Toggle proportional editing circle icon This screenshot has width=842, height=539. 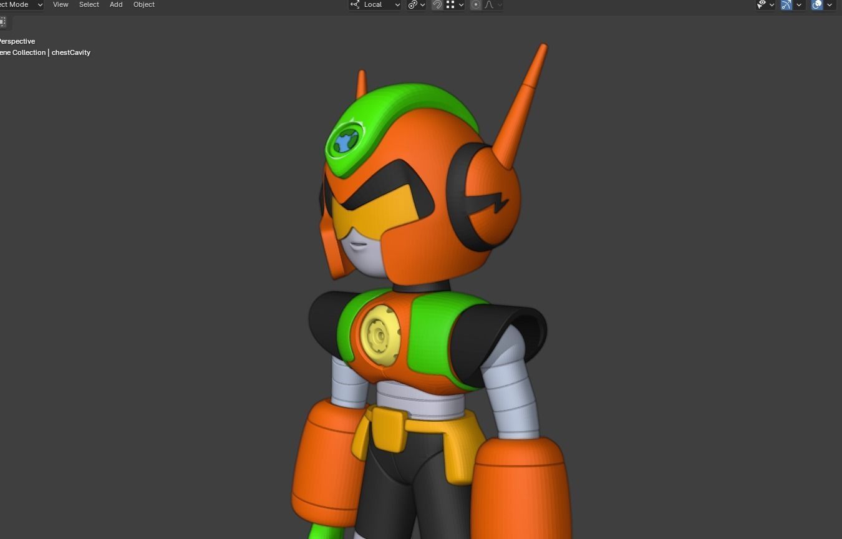[x=476, y=4]
